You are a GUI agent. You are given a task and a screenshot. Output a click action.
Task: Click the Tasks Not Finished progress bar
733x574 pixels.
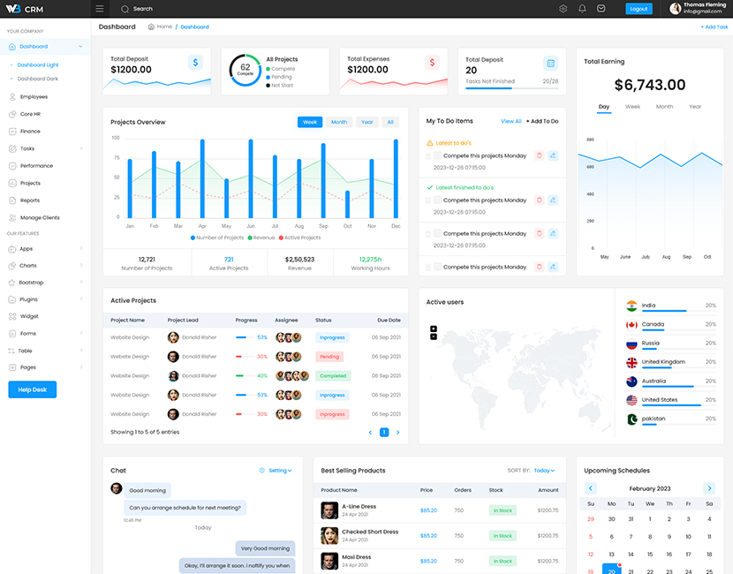[x=512, y=88]
